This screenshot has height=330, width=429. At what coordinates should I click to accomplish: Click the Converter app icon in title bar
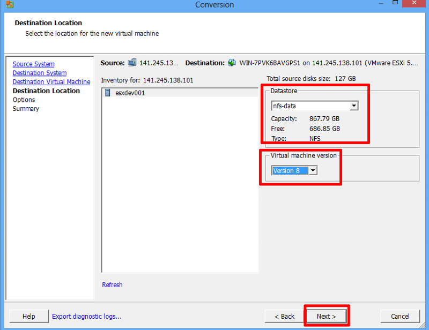(x=10, y=4)
